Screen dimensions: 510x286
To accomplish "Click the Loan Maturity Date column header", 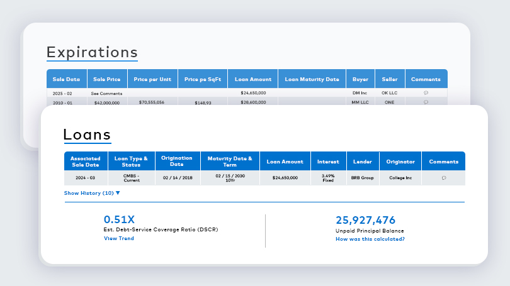I will [x=312, y=79].
